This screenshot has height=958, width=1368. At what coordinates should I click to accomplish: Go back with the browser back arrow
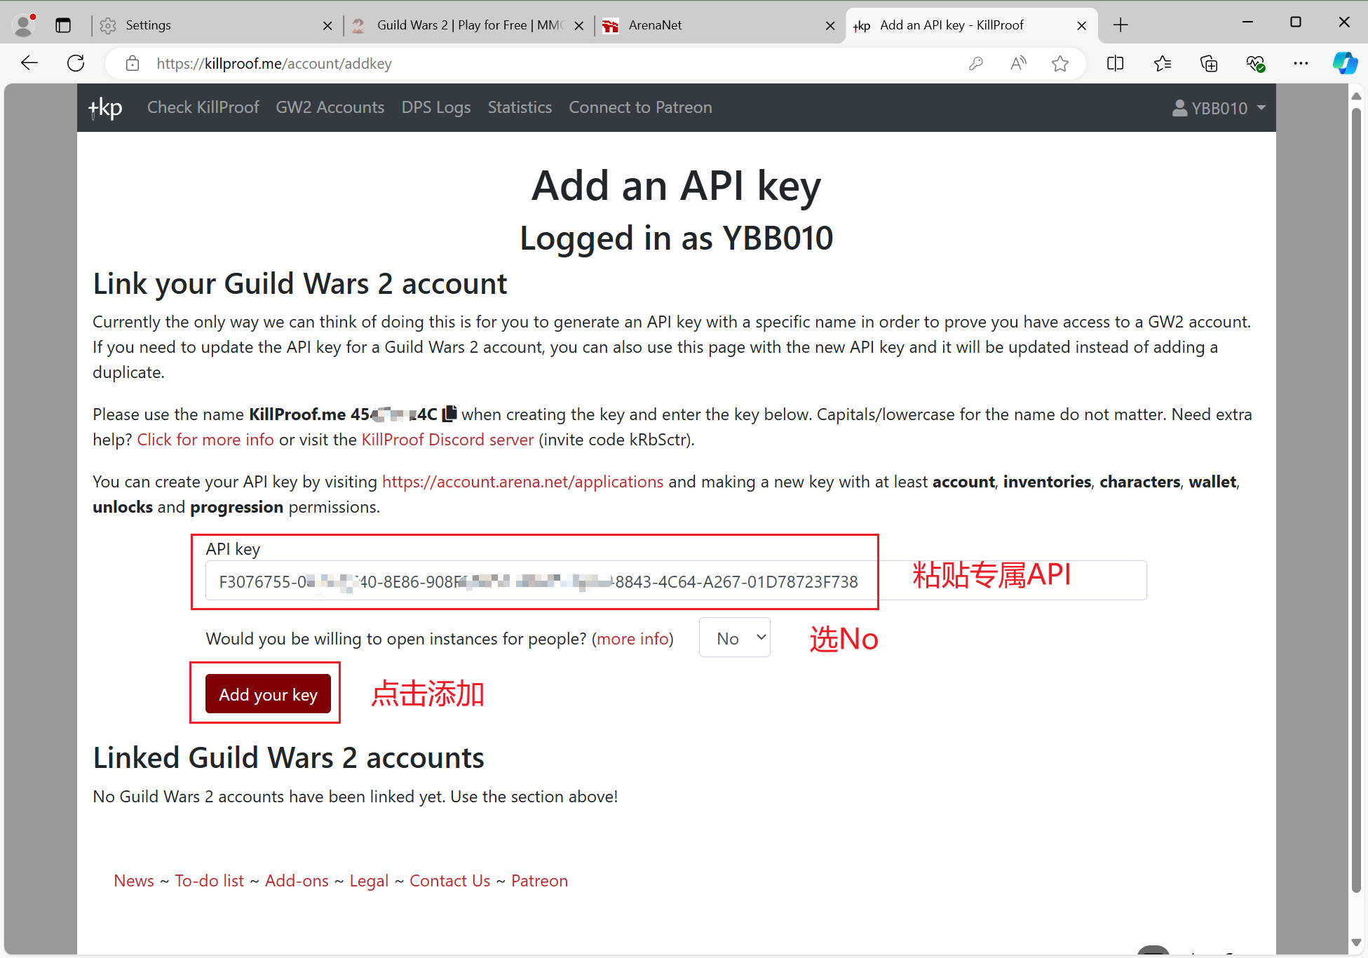click(x=29, y=63)
